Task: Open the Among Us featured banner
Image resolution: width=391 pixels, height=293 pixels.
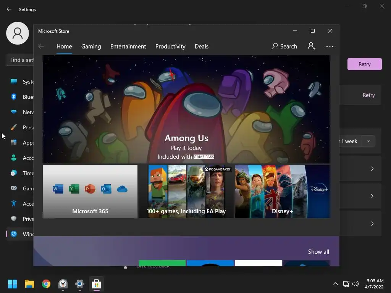Action: click(186, 109)
